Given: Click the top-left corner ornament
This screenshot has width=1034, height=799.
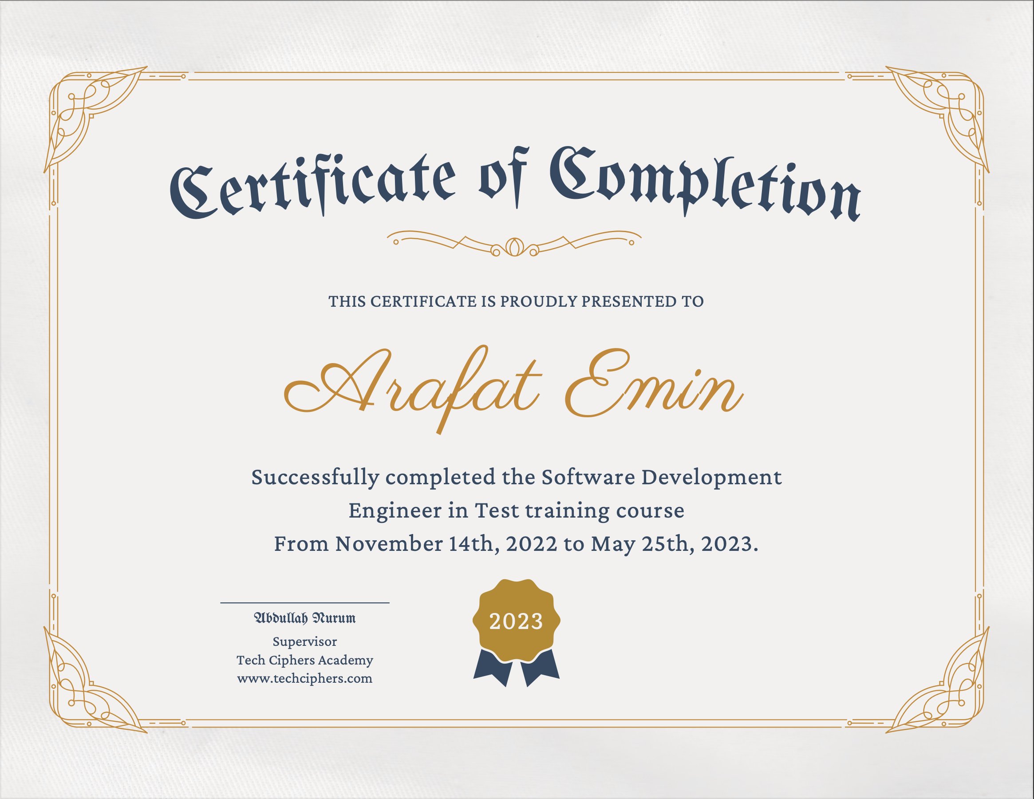Looking at the screenshot, I should click(x=85, y=109).
